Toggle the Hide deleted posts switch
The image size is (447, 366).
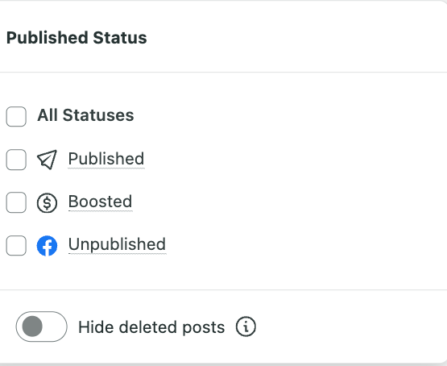point(42,326)
